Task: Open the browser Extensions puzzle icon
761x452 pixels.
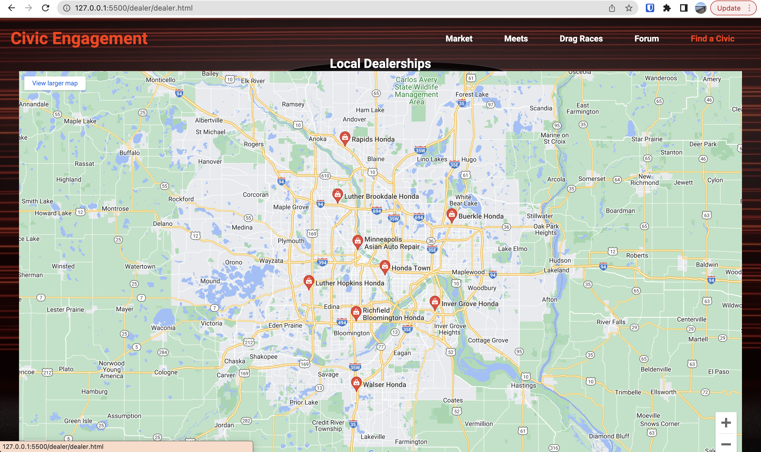Action: 667,8
